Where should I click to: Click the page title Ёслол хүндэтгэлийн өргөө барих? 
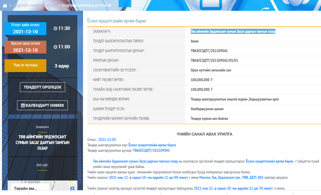pyautogui.click(x=117, y=21)
